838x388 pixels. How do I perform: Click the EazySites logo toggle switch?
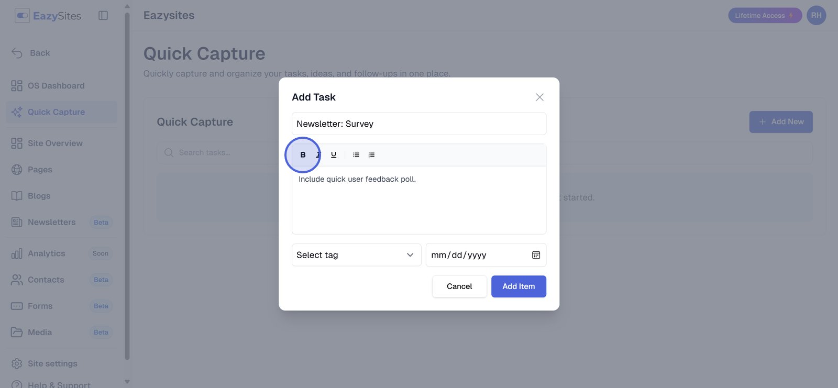tap(21, 15)
